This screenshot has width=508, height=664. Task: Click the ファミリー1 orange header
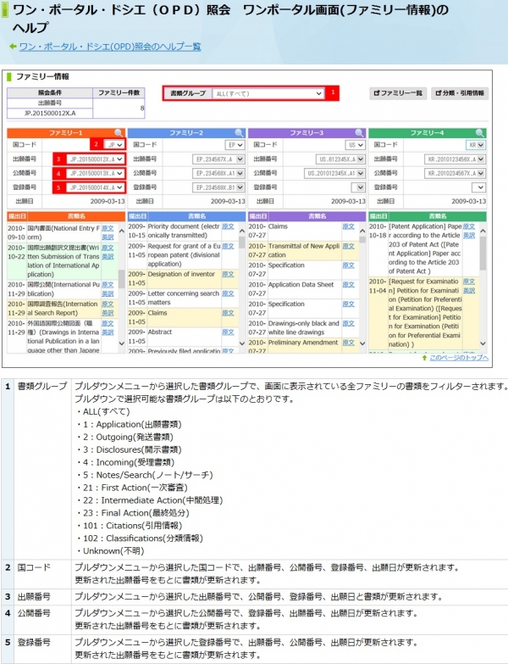click(x=66, y=133)
